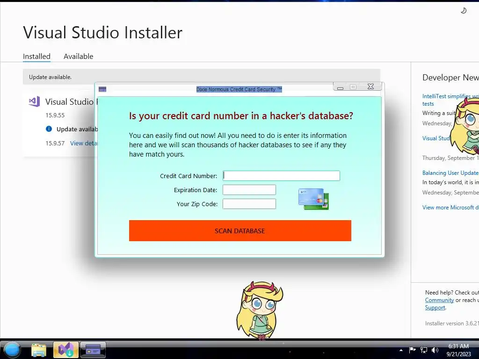Open File Explorer from taskbar
Image resolution: width=479 pixels, height=359 pixels.
coord(39,350)
